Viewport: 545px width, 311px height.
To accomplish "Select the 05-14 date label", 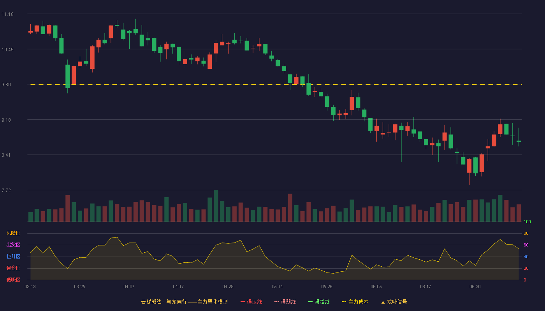I will coord(277,287).
